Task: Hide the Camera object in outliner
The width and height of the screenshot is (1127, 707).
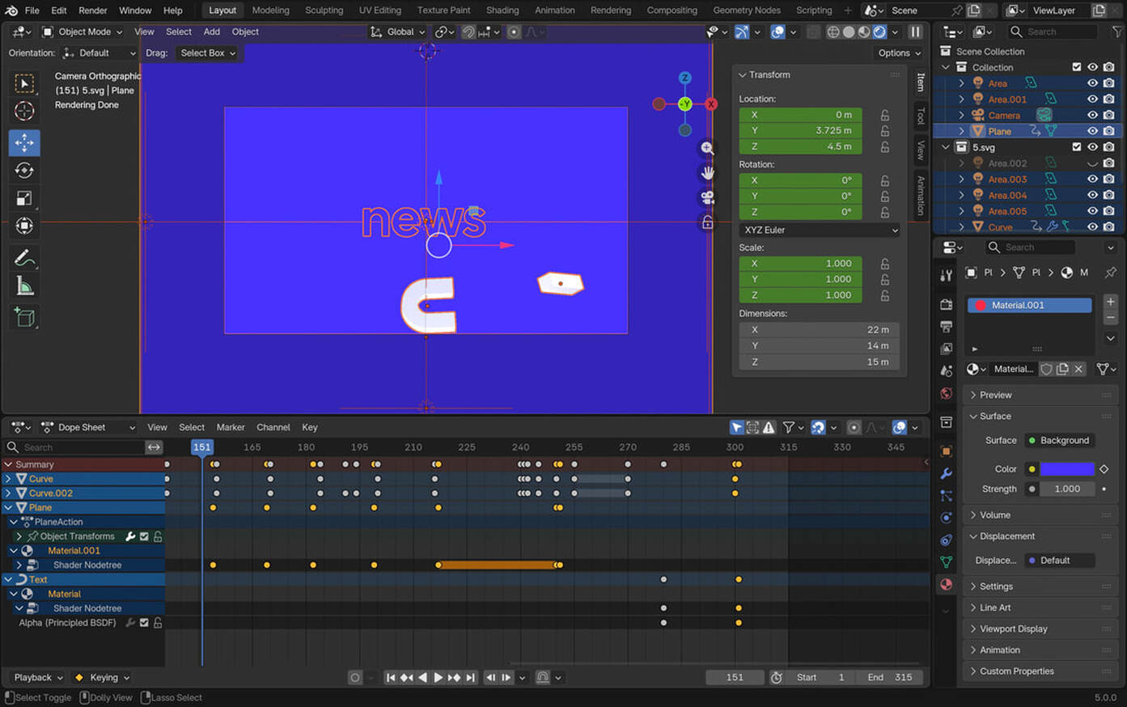Action: (1092, 115)
